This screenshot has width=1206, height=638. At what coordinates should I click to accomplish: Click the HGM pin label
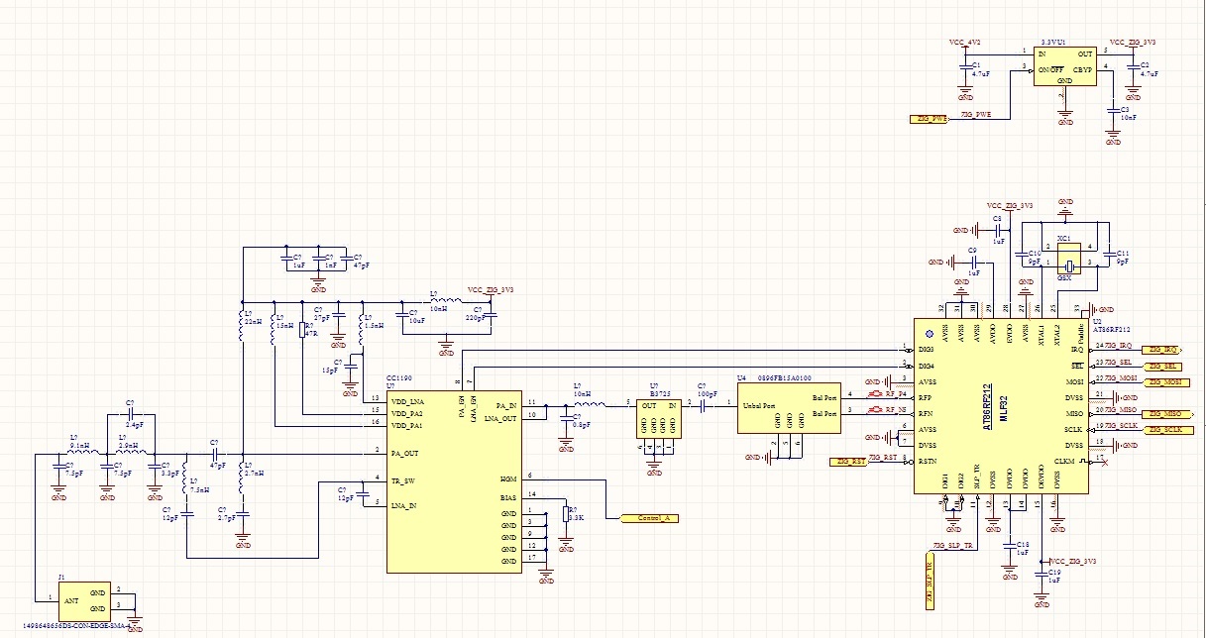pyautogui.click(x=508, y=478)
